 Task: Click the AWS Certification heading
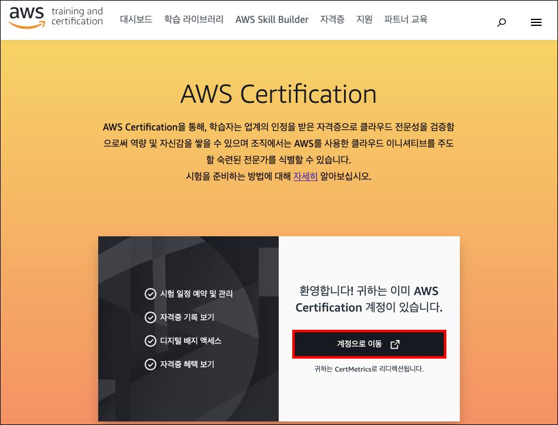click(x=278, y=94)
